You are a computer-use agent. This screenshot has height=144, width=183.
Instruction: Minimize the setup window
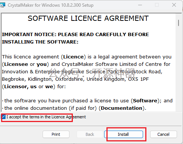click(x=140, y=5)
